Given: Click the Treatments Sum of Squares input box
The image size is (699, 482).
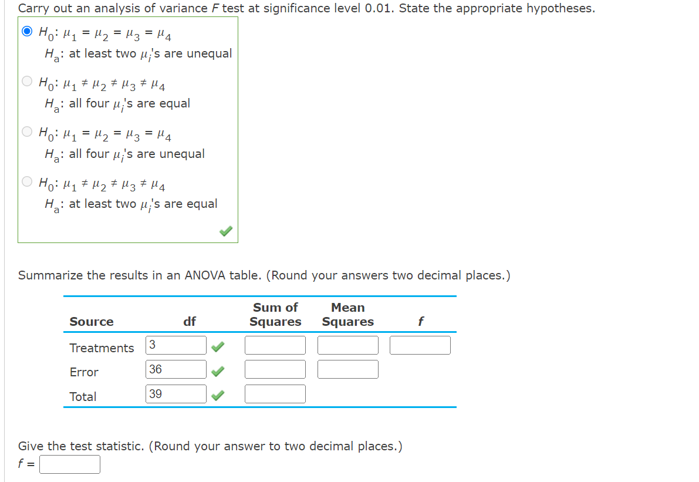Looking at the screenshot, I should coord(275,345).
